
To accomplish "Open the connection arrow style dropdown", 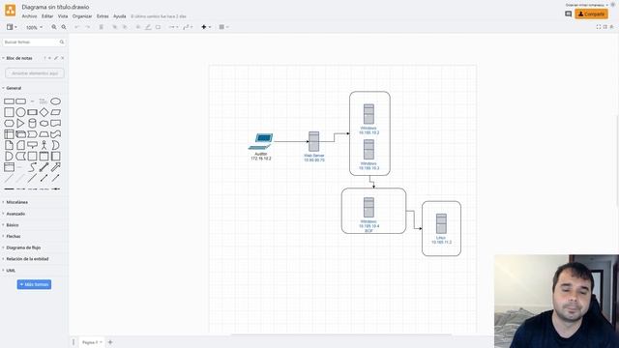I will click(x=173, y=27).
